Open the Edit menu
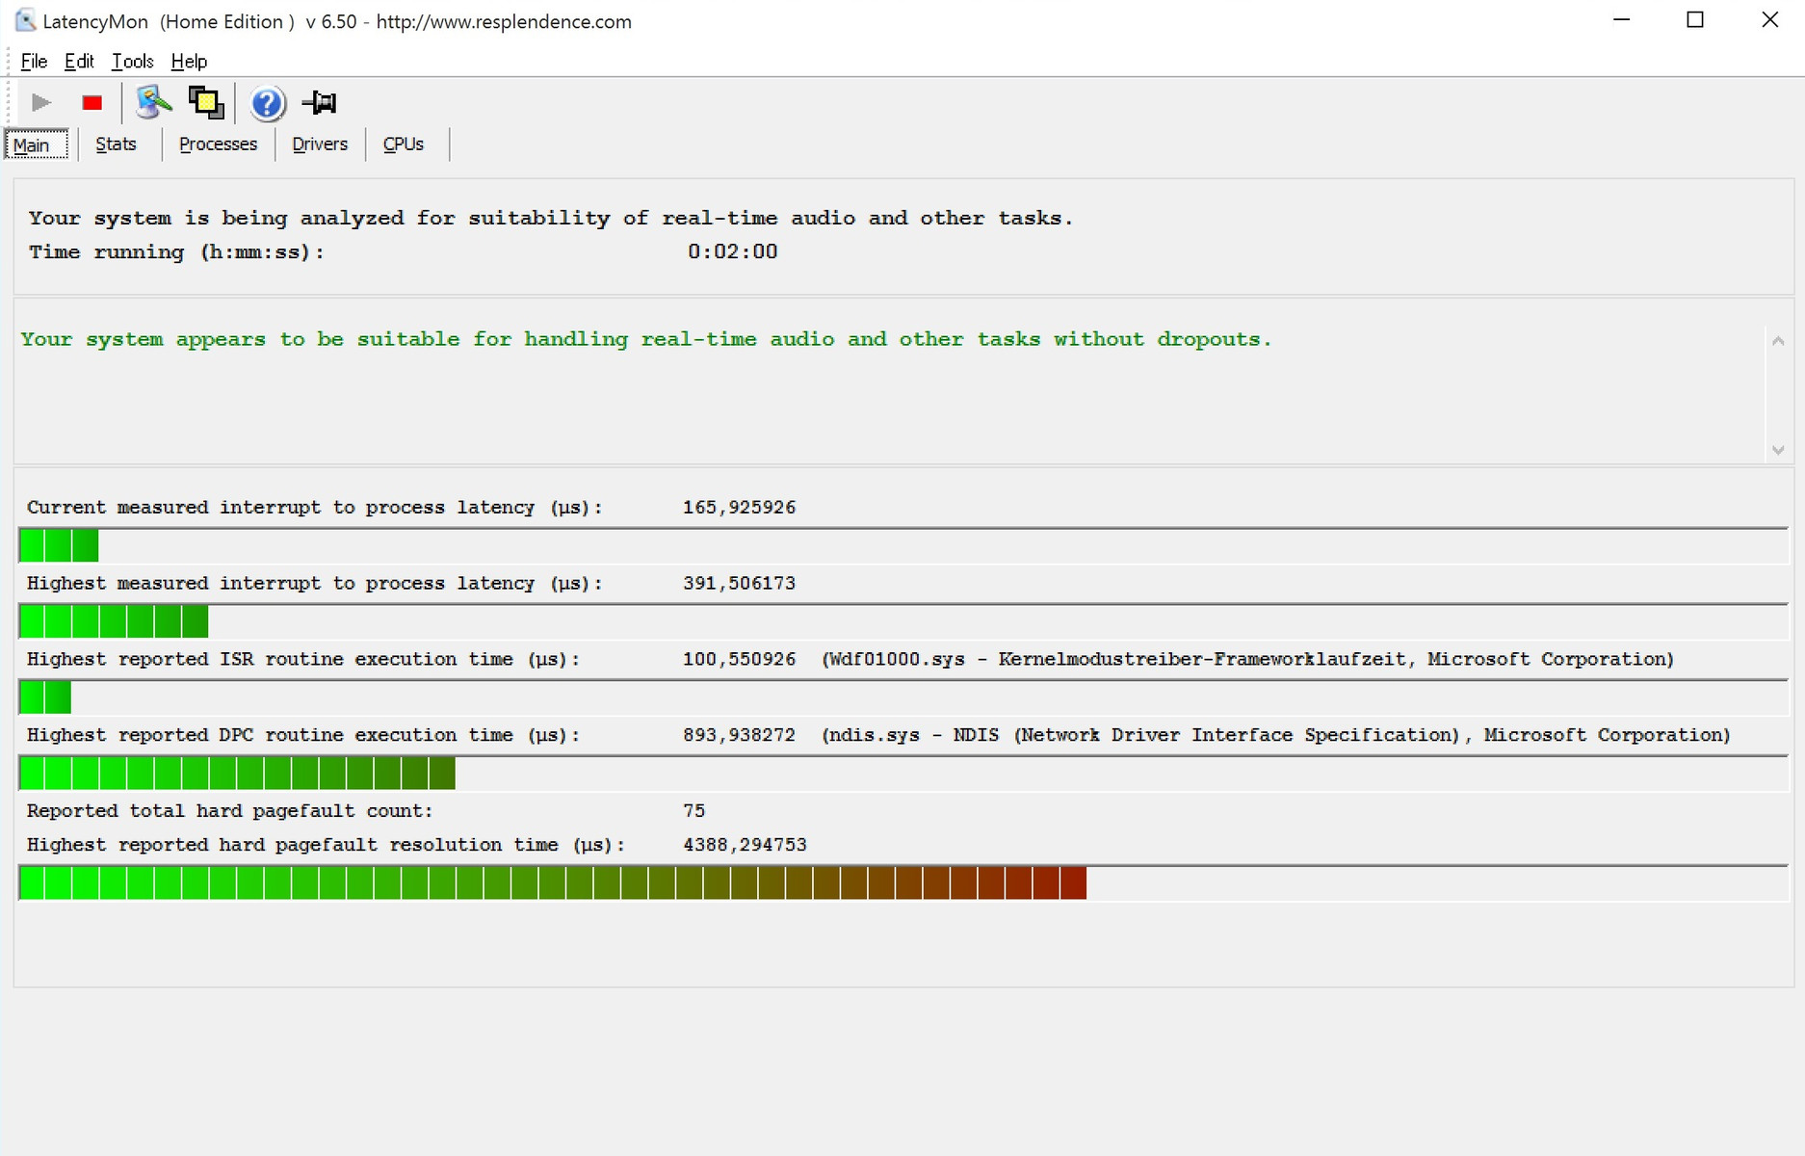 click(x=79, y=61)
